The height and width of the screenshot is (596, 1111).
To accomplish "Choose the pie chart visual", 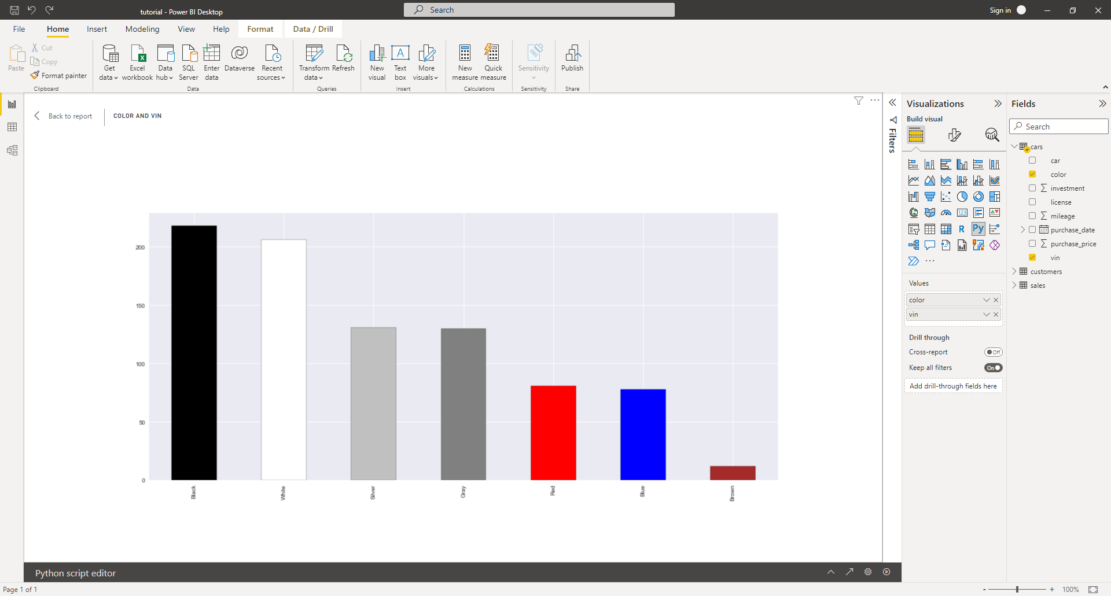I will 962,196.
